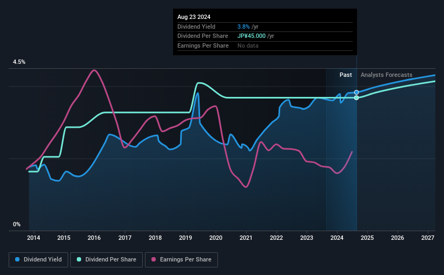Click the 'No data' earnings value
Viewport: 444px width, 275px height.
[x=248, y=45]
